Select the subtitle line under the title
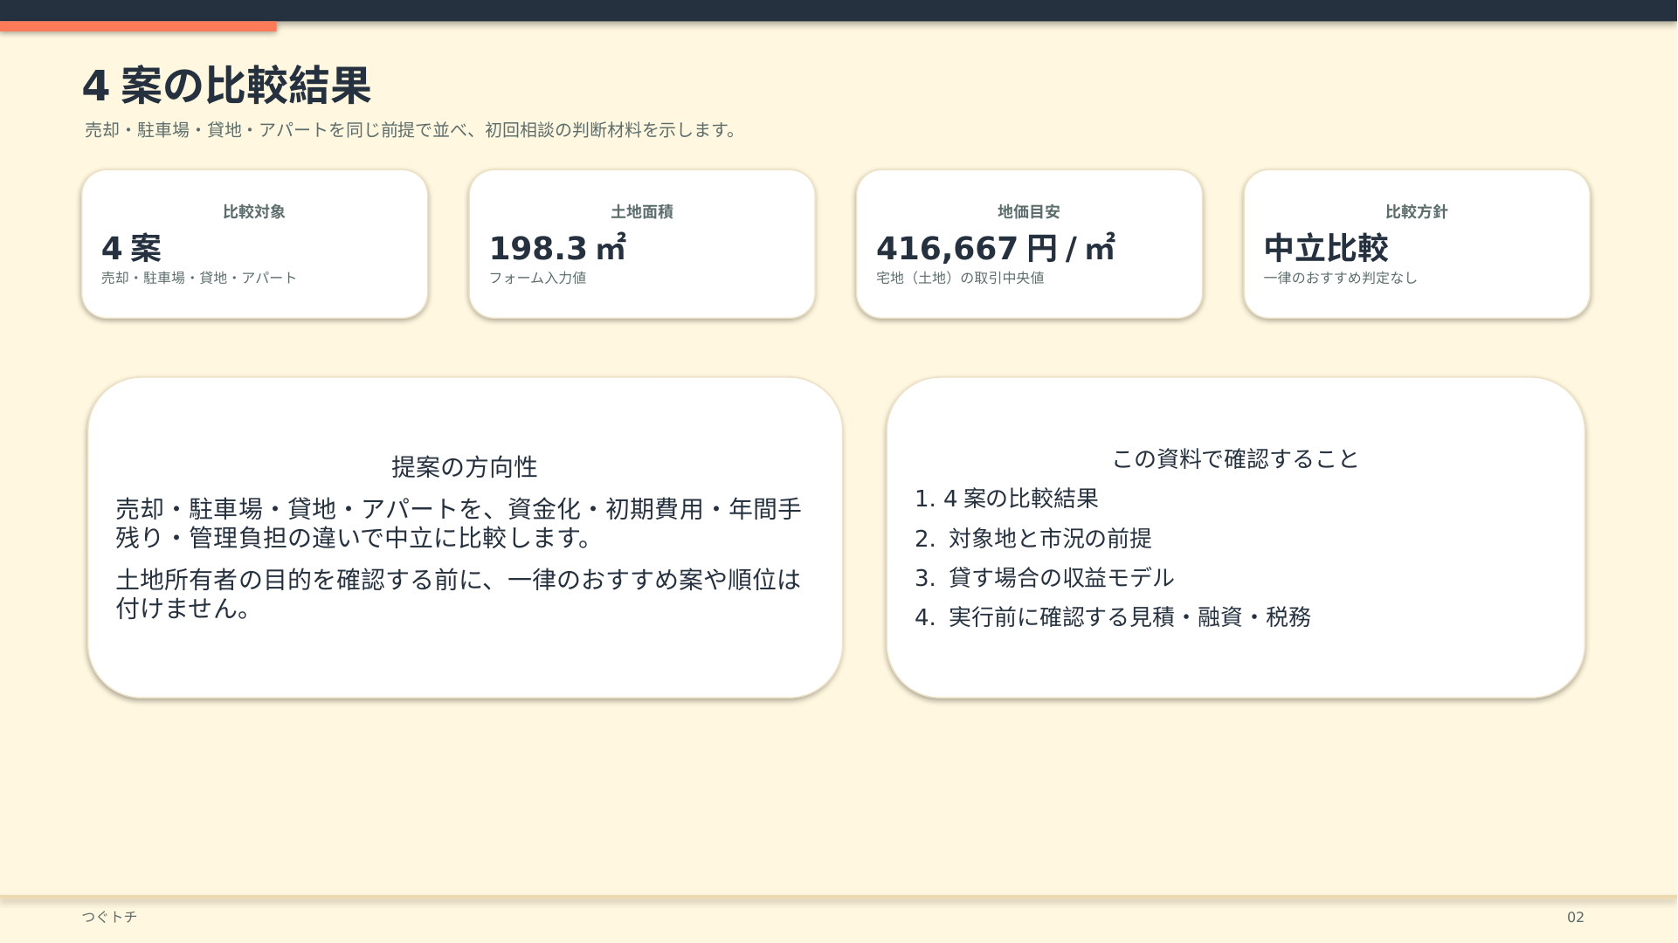Image resolution: width=1678 pixels, height=943 pixels. [x=411, y=130]
